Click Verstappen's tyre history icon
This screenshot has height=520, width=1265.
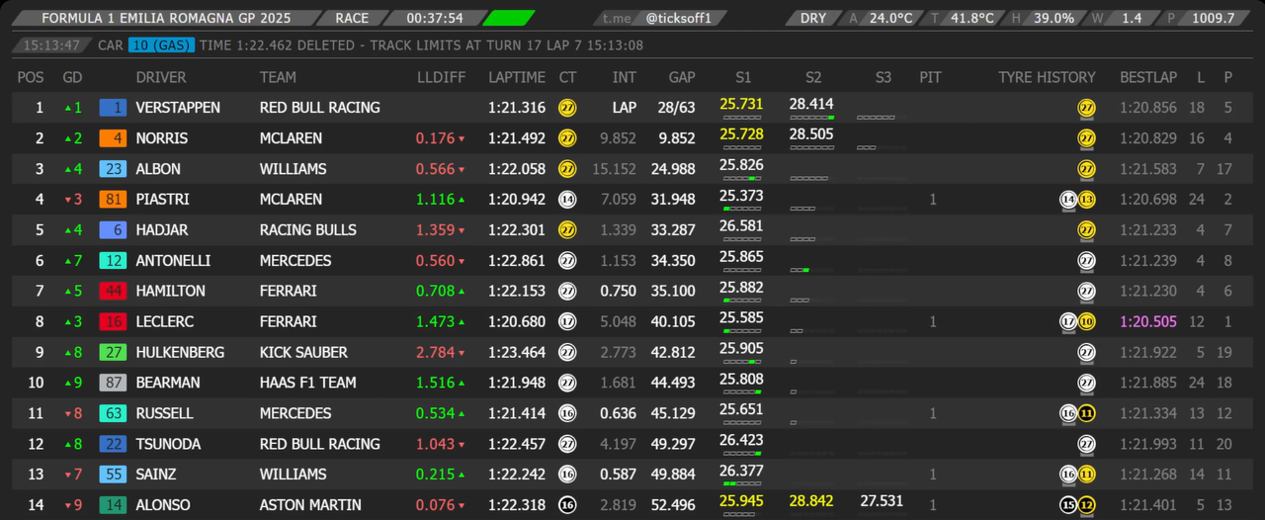pyautogui.click(x=1086, y=108)
